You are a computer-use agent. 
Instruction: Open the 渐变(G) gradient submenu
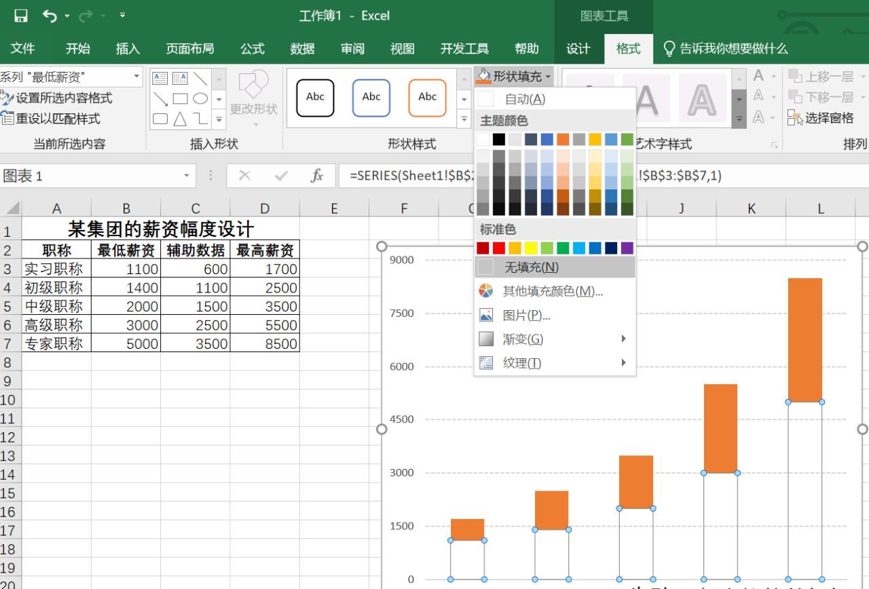pos(555,339)
